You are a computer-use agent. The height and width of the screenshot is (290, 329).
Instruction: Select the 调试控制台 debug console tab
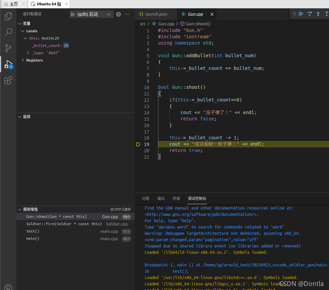(x=197, y=198)
